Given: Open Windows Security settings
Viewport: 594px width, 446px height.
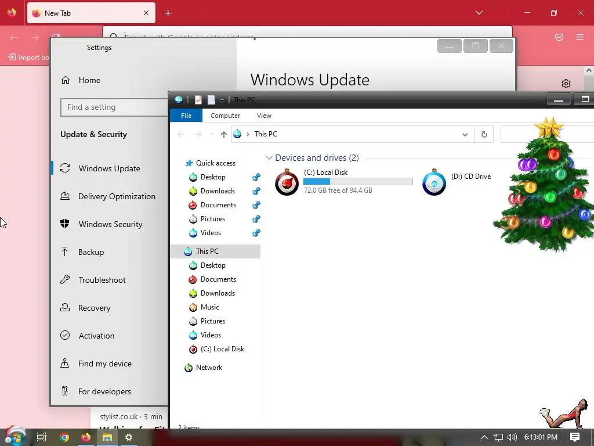Looking at the screenshot, I should (x=110, y=224).
